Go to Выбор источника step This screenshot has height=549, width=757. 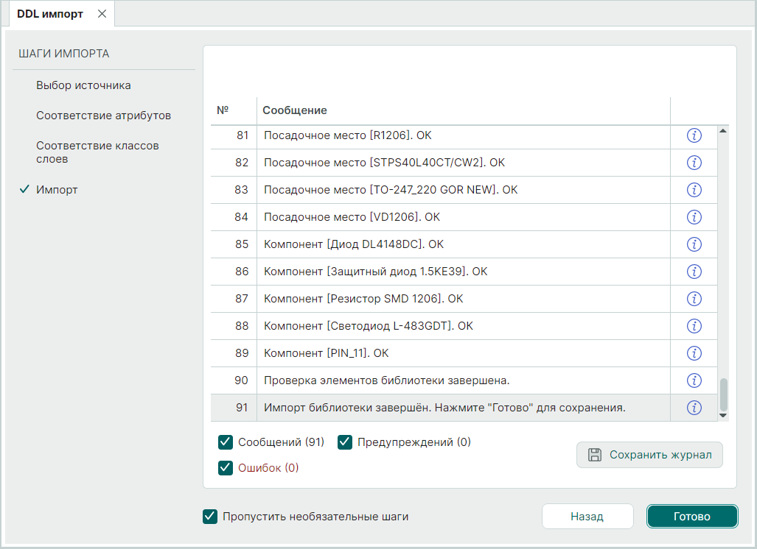(83, 85)
